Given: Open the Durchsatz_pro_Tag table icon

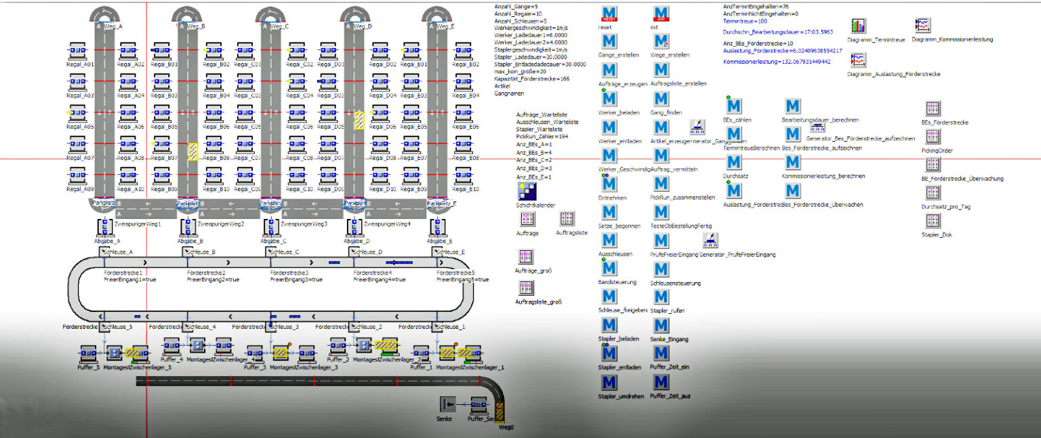Looking at the screenshot, I should (x=933, y=193).
